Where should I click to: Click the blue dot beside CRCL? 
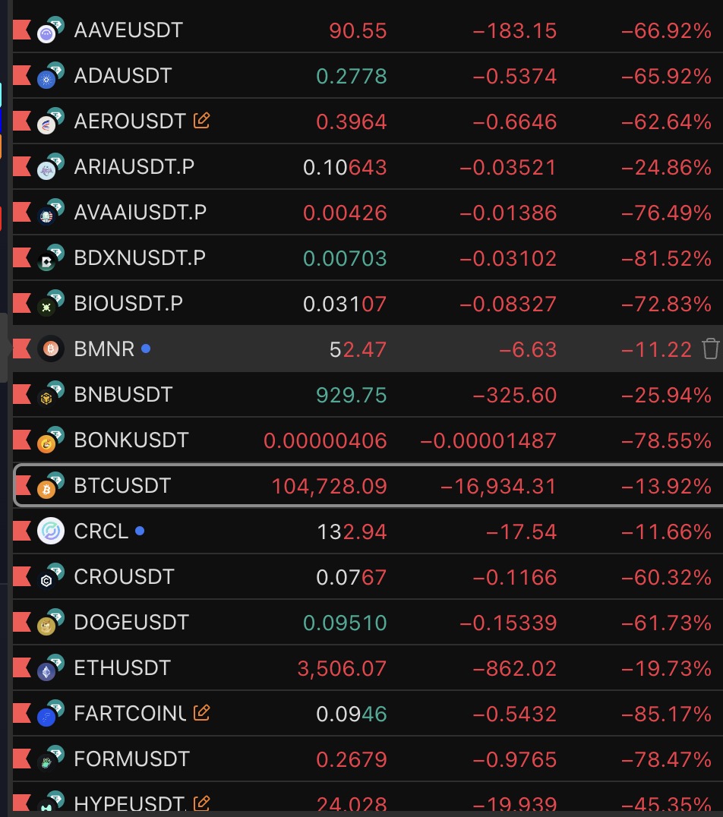(x=140, y=532)
